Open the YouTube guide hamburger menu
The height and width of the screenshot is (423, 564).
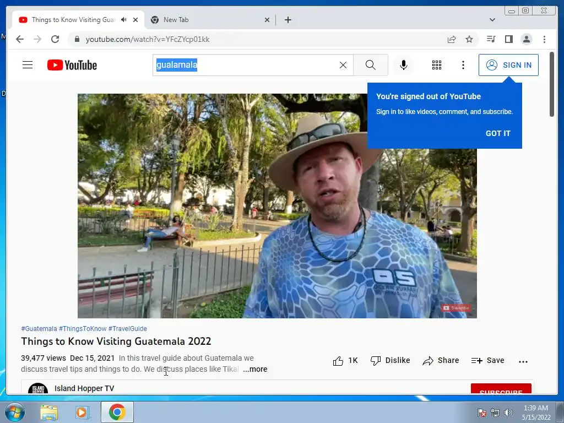click(28, 65)
